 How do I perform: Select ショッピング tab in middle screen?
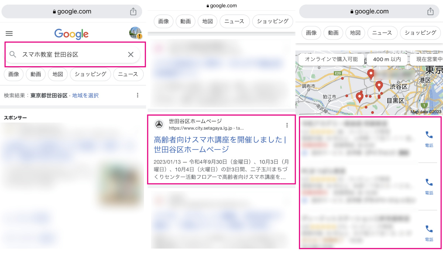273,21
